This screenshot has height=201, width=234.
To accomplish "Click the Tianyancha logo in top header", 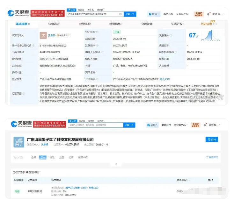I will [x=18, y=14].
